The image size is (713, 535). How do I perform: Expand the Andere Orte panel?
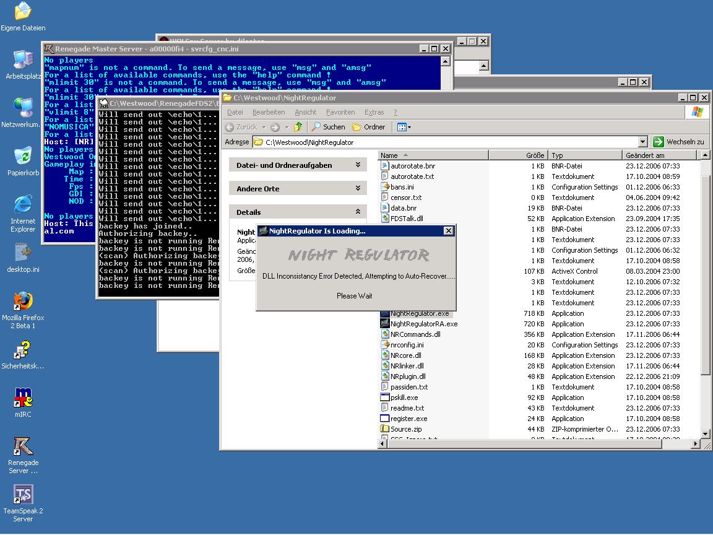coord(358,189)
